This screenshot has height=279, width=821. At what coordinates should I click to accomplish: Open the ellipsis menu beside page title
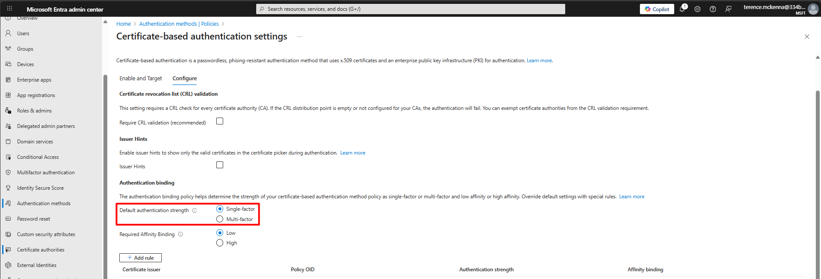coord(299,37)
